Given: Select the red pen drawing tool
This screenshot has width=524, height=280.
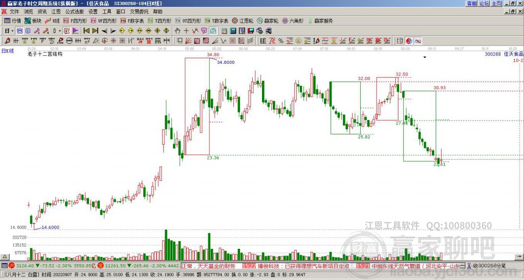Looking at the screenshot, I should coord(7,41).
